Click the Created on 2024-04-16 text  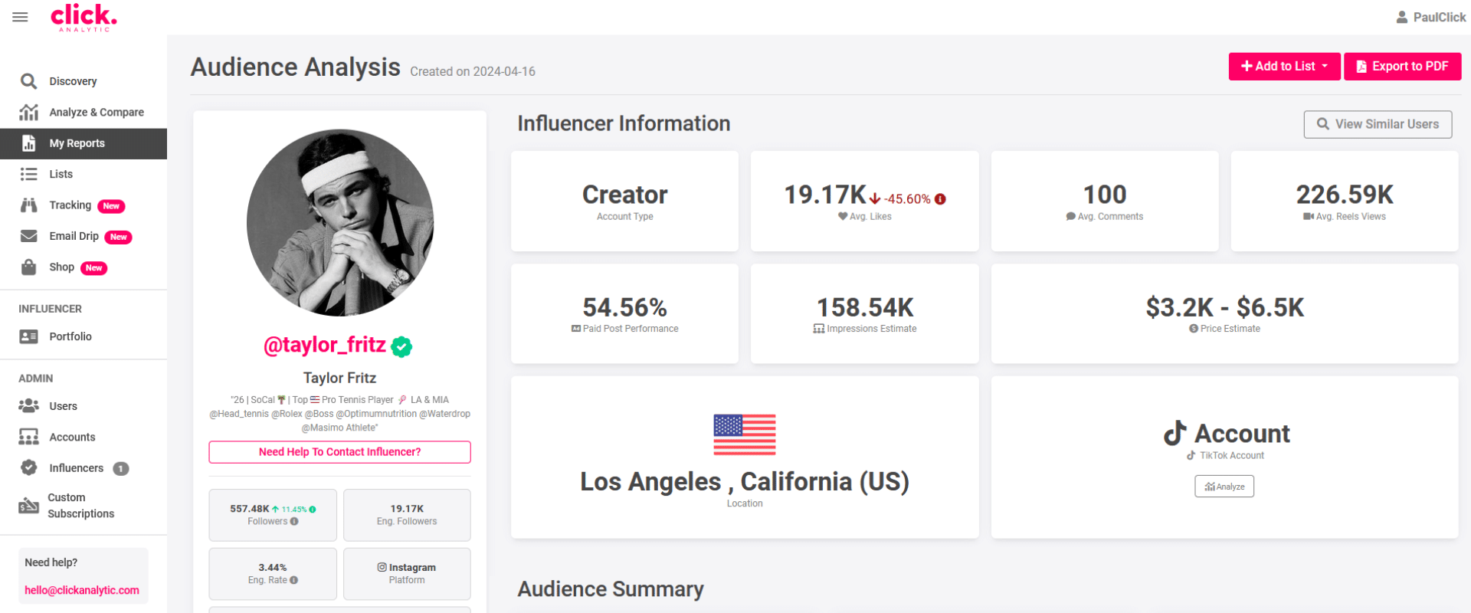[x=473, y=71]
